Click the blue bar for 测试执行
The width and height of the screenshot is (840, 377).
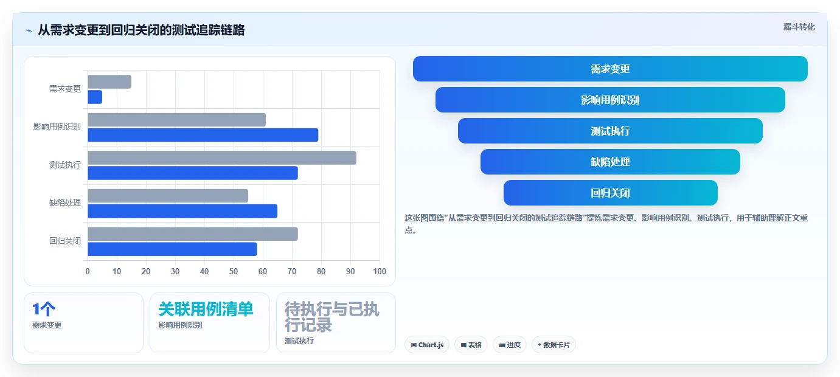[193, 173]
